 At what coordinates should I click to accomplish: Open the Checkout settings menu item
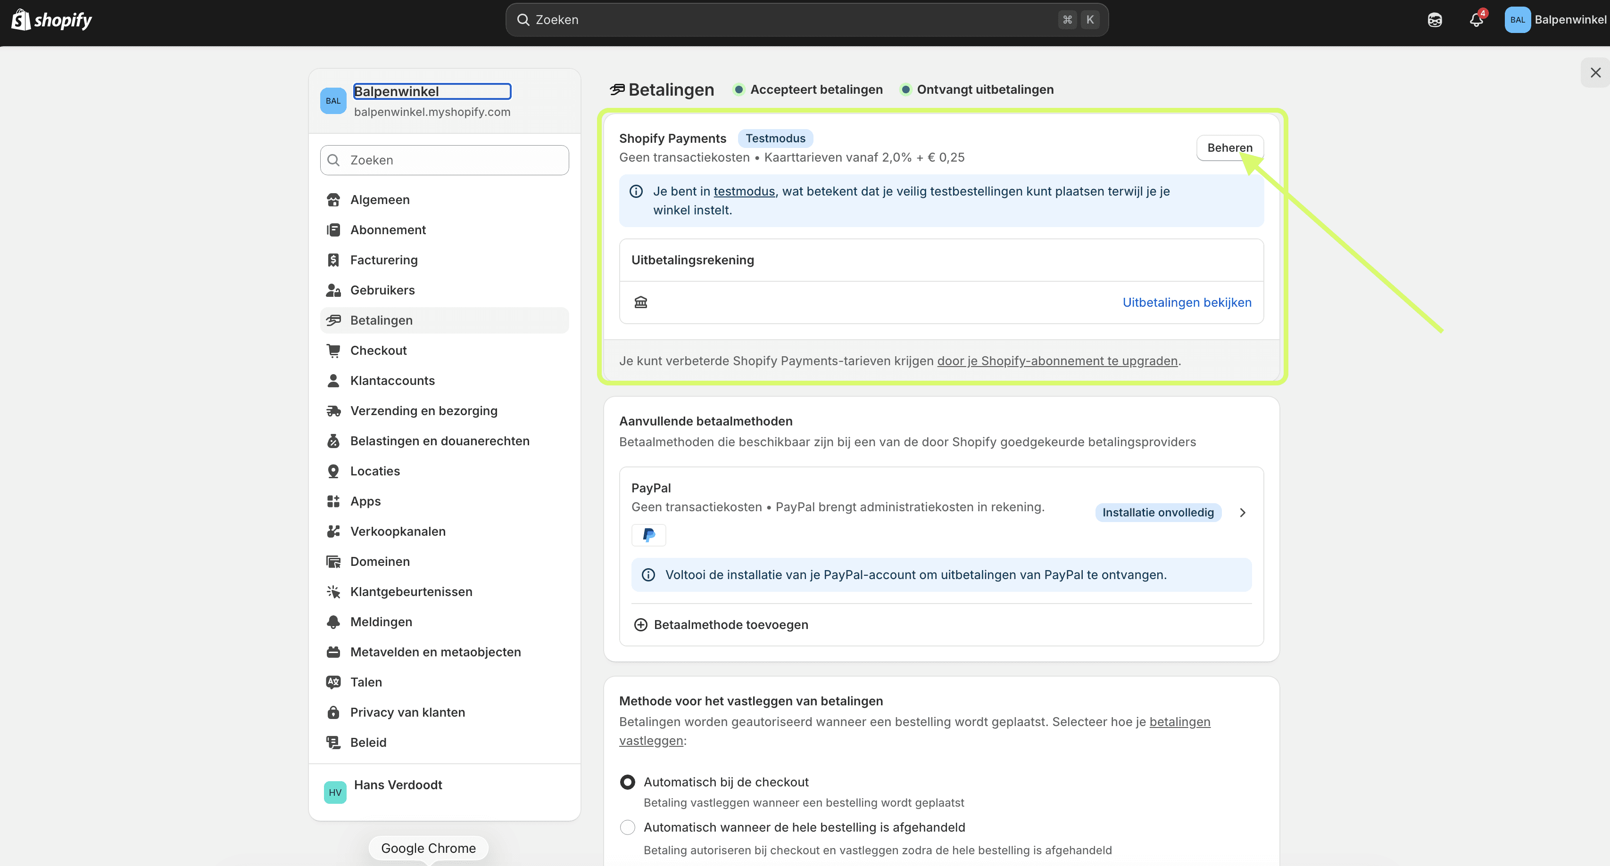coord(378,350)
